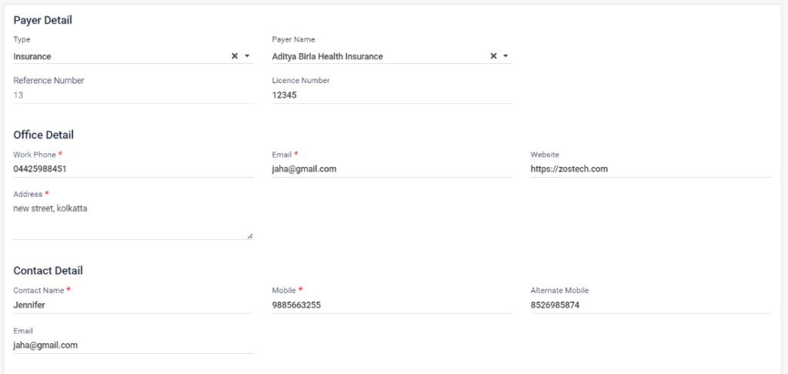Click the Contact Detail section heading
The image size is (788, 374).
point(48,271)
